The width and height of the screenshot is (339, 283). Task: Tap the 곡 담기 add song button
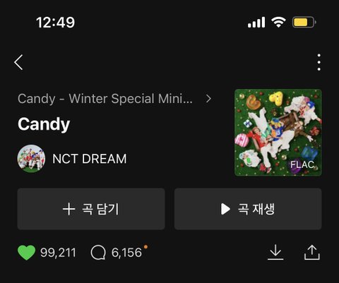tap(91, 209)
